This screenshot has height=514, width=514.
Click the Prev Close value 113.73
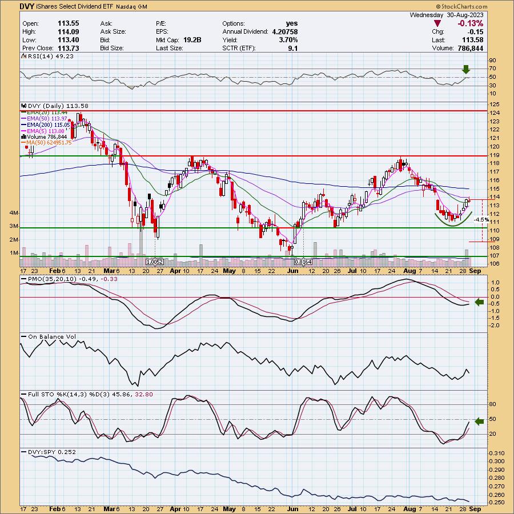tap(68, 48)
